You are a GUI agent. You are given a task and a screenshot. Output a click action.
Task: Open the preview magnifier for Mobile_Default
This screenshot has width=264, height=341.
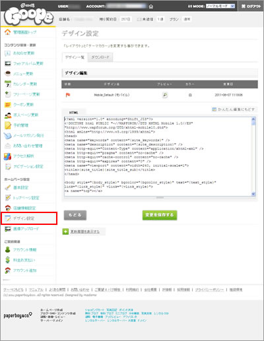[165, 95]
